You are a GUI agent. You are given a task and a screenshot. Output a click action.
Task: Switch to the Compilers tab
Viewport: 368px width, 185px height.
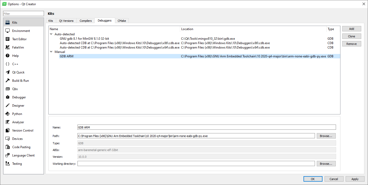86,21
